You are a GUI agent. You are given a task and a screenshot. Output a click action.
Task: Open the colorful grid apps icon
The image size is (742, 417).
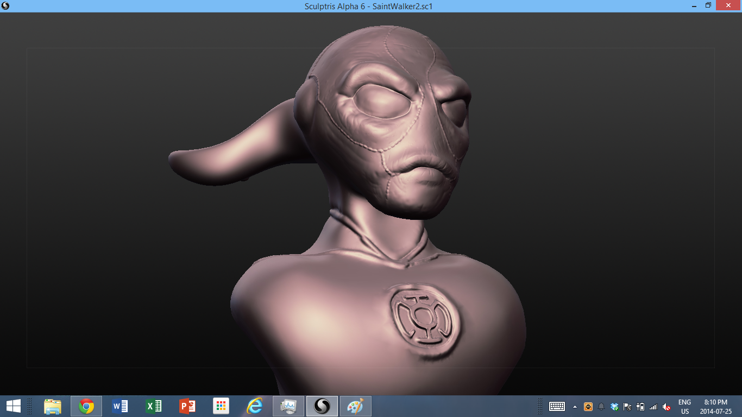221,406
